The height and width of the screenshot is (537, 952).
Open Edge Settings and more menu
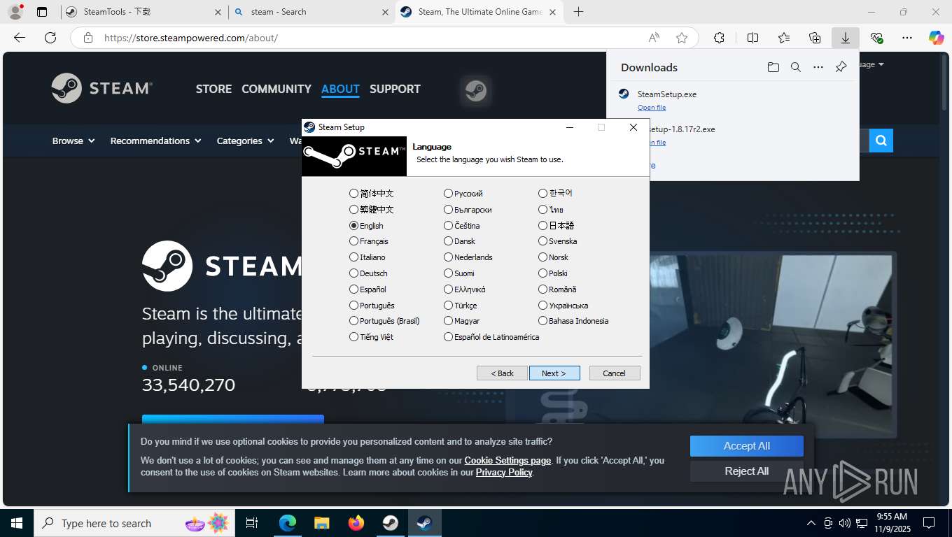(x=907, y=38)
